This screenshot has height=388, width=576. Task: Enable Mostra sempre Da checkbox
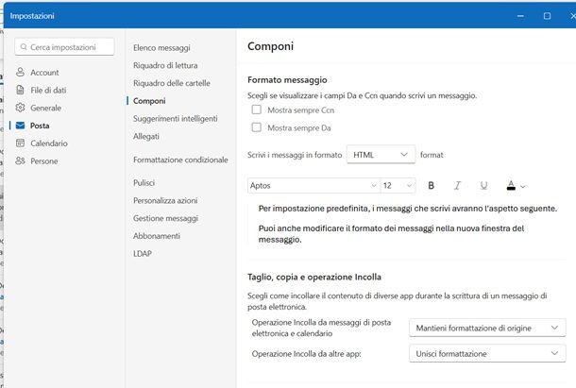coord(257,127)
